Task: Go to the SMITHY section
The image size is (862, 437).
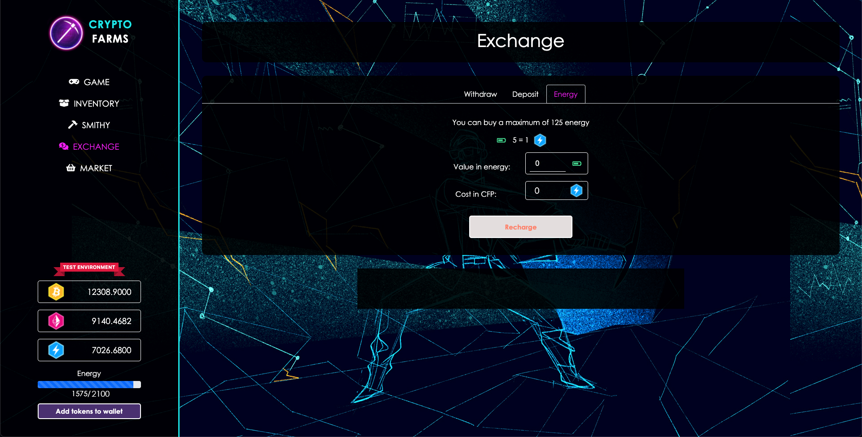Action: coord(89,125)
